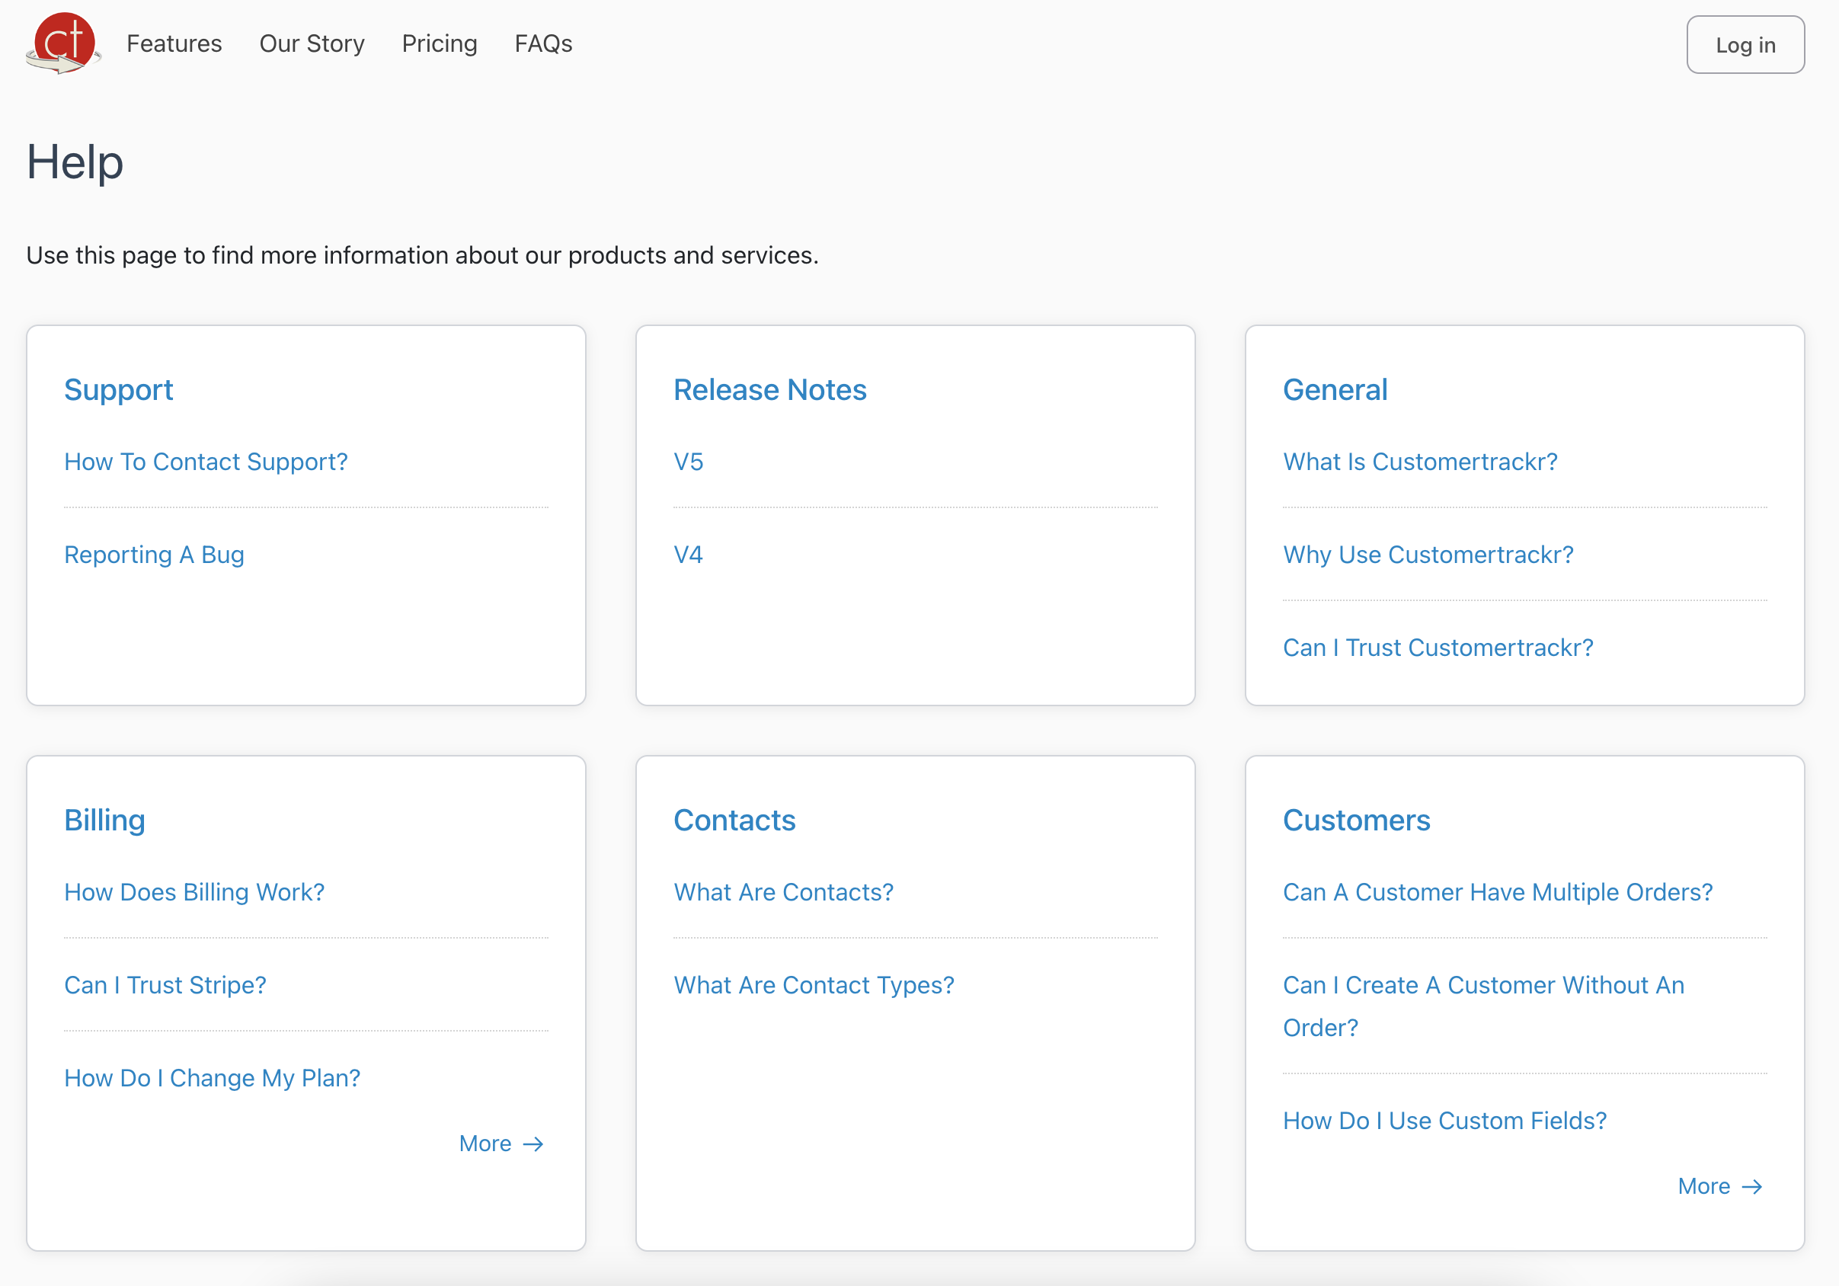The image size is (1839, 1286).
Task: Open How Do I Change My Plan article
Action: (x=213, y=1078)
